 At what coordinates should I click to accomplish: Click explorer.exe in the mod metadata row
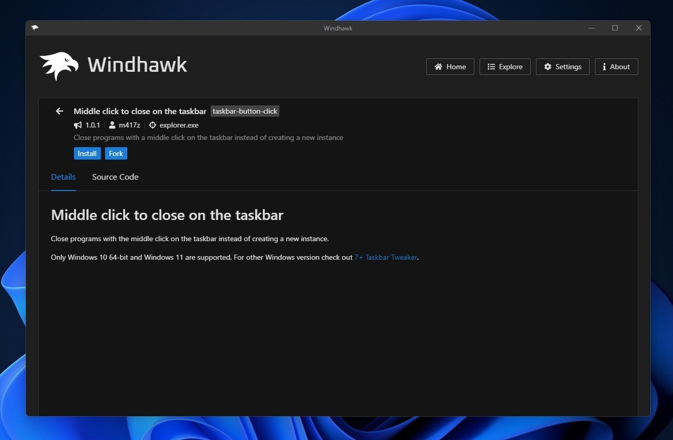click(x=179, y=125)
